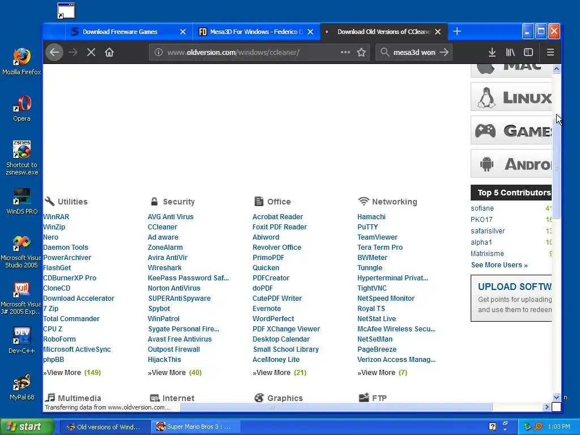Open the library bookshelf icon
Image resolution: width=580 pixels, height=435 pixels.
[x=510, y=52]
